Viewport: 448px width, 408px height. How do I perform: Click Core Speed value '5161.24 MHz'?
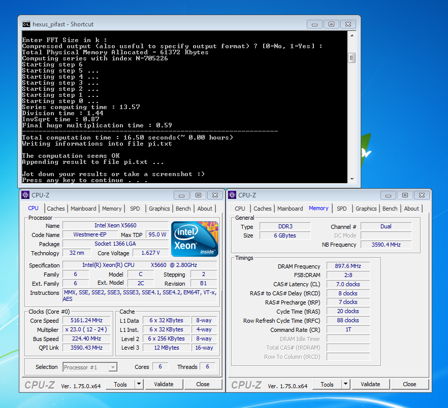[86, 320]
